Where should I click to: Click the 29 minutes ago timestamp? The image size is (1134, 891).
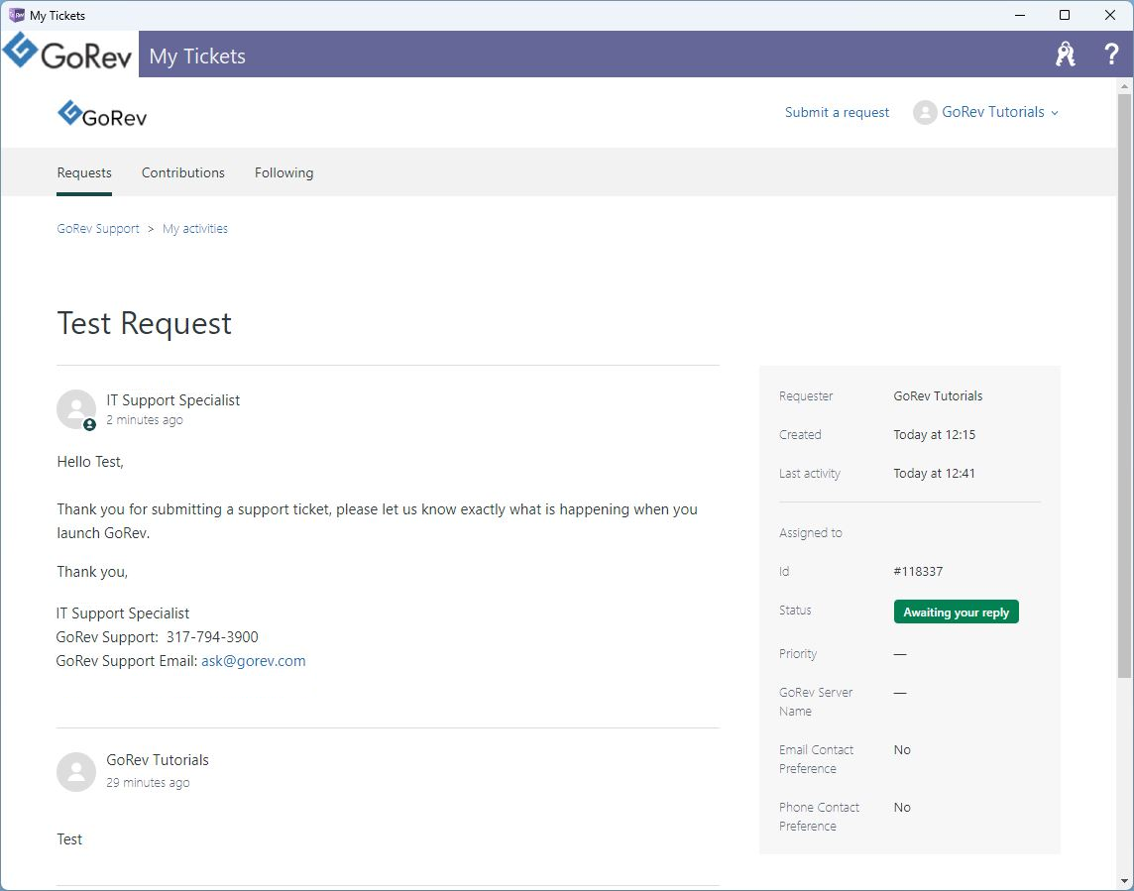pos(148,783)
